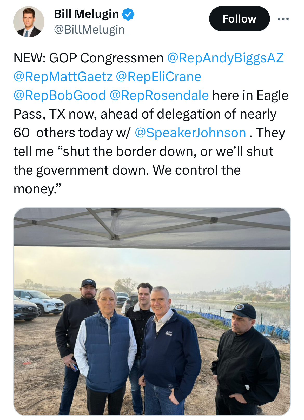Screen dimensions: 304x420
Task: Open Bill Melugin's profile avatar
Action: pyautogui.click(x=29, y=22)
